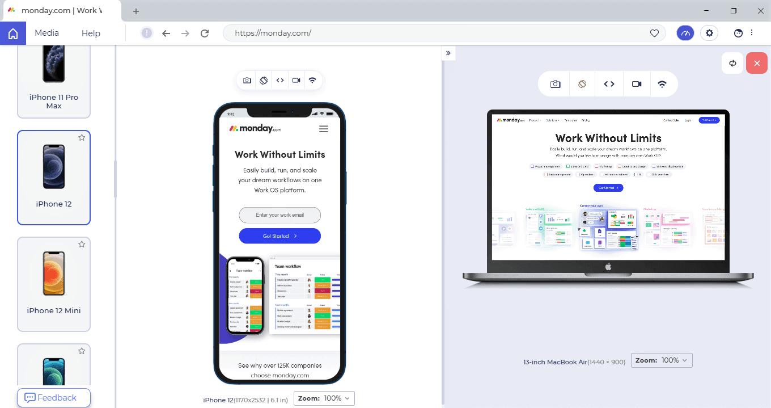Capture a screenshot of the iPhone 12 preview
771x408 pixels.
[x=247, y=80]
